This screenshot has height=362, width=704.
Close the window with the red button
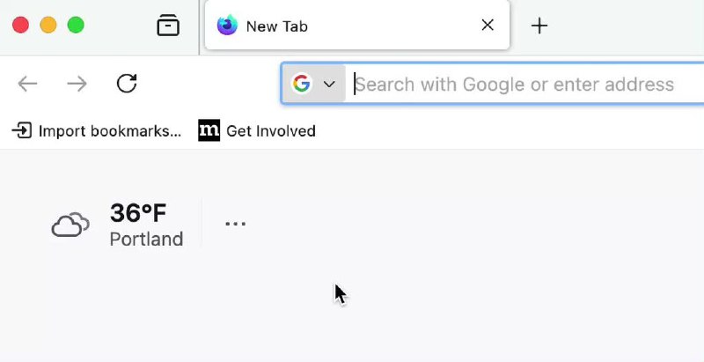click(x=20, y=26)
